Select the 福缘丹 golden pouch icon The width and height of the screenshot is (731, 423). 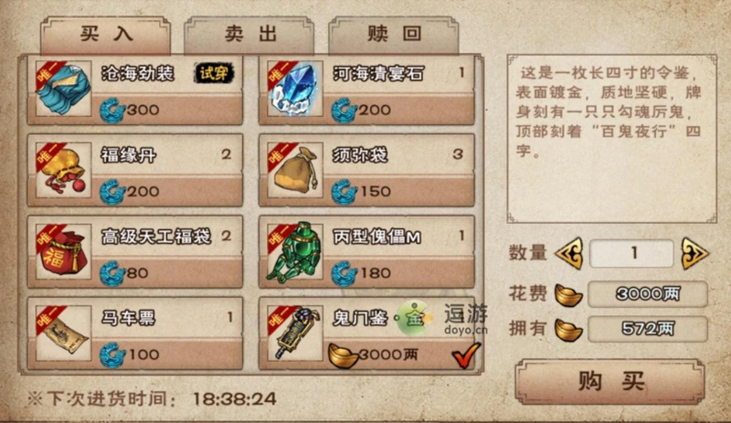coord(64,170)
